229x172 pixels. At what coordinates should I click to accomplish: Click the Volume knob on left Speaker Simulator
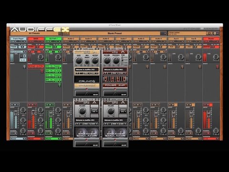pyautogui.click(x=82, y=111)
